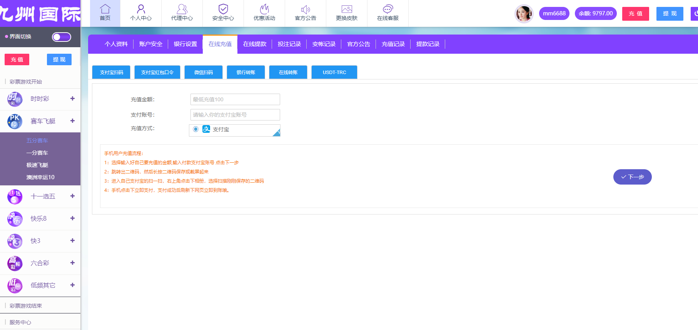Open the agent center (代理中心) icon
This screenshot has height=330, width=698.
coord(182,9)
